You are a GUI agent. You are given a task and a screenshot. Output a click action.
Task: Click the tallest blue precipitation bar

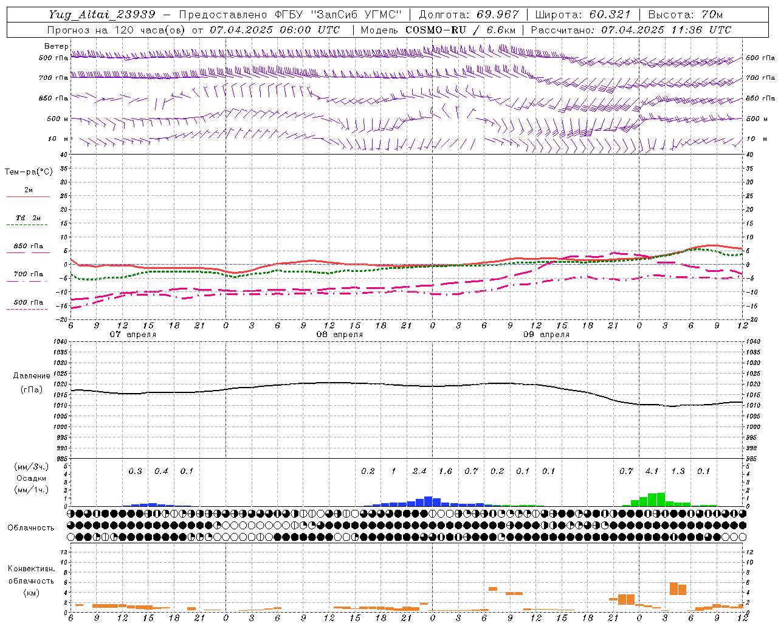[429, 501]
